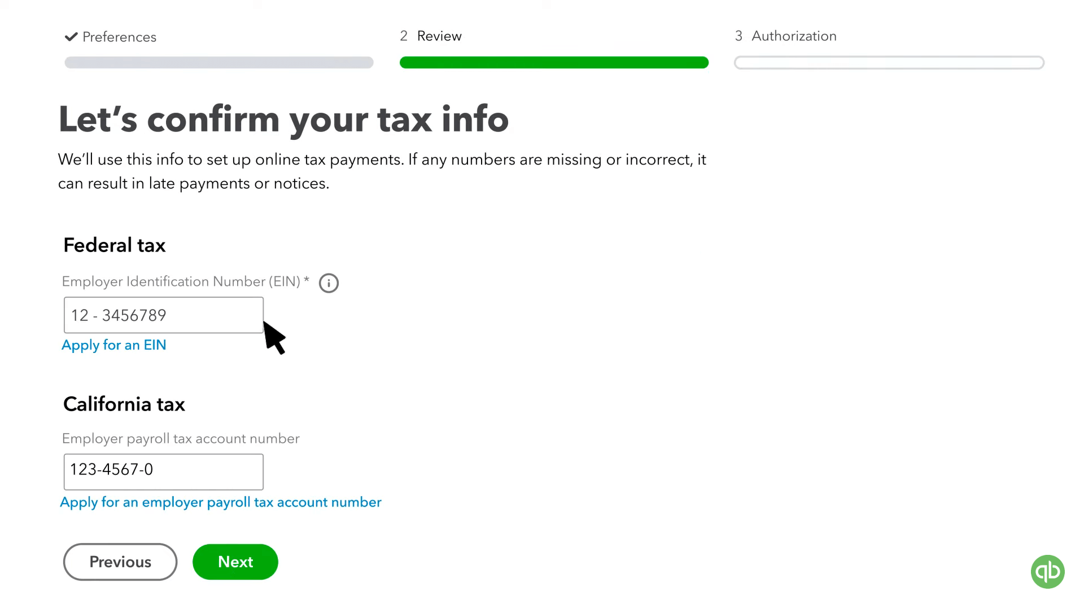The height and width of the screenshot is (609, 1084).
Task: Toggle the California tax section
Action: tap(124, 404)
